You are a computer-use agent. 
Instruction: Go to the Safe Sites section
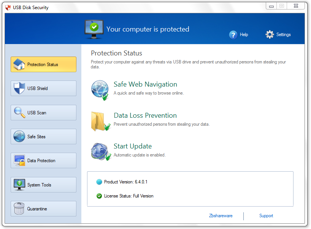click(43, 136)
